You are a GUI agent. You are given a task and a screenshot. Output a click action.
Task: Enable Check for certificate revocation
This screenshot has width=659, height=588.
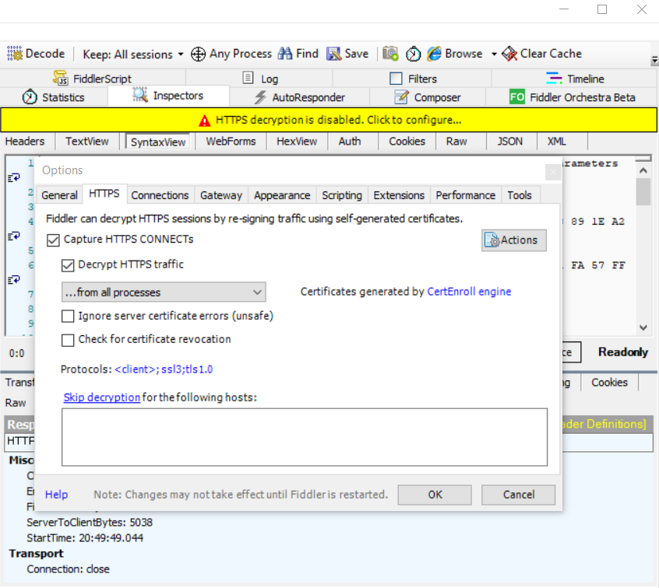[68, 340]
